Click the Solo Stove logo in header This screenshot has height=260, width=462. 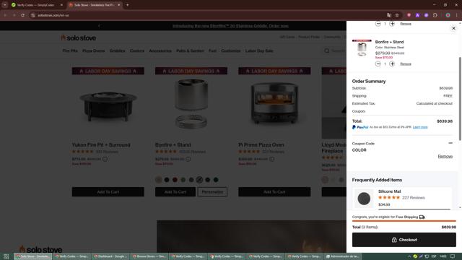pyautogui.click(x=79, y=38)
